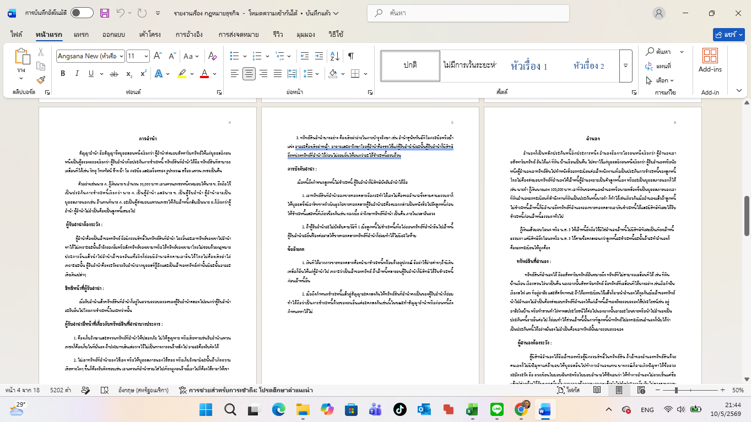The image size is (751, 422).
Task: Open Excel from the Windows taskbar
Action: [x=472, y=410]
